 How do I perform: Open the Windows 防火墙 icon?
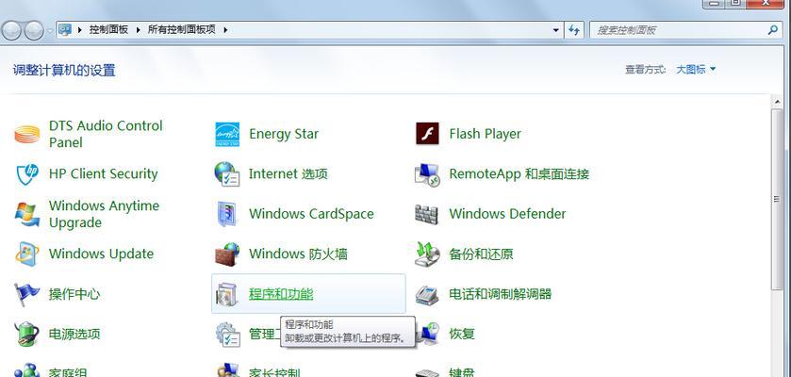227,254
